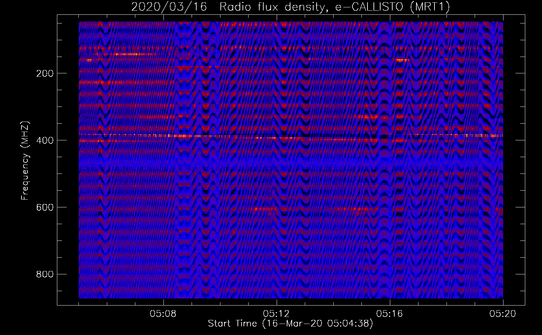Click the '600' frequency tick label
Screen dimensions: 542x335
[45, 207]
